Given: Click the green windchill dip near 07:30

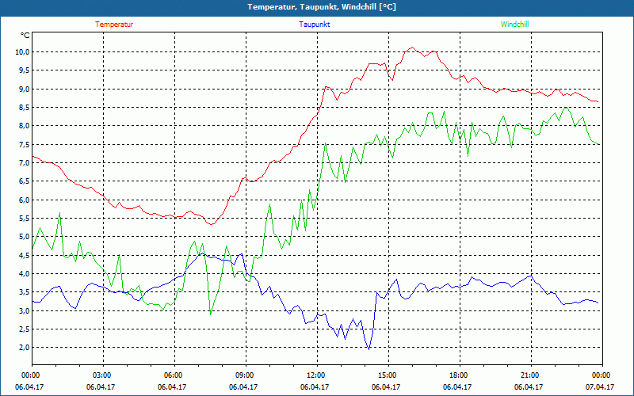Looking at the screenshot, I should tap(211, 314).
